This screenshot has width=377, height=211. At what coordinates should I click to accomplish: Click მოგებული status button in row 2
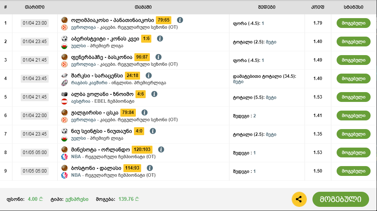(354, 42)
